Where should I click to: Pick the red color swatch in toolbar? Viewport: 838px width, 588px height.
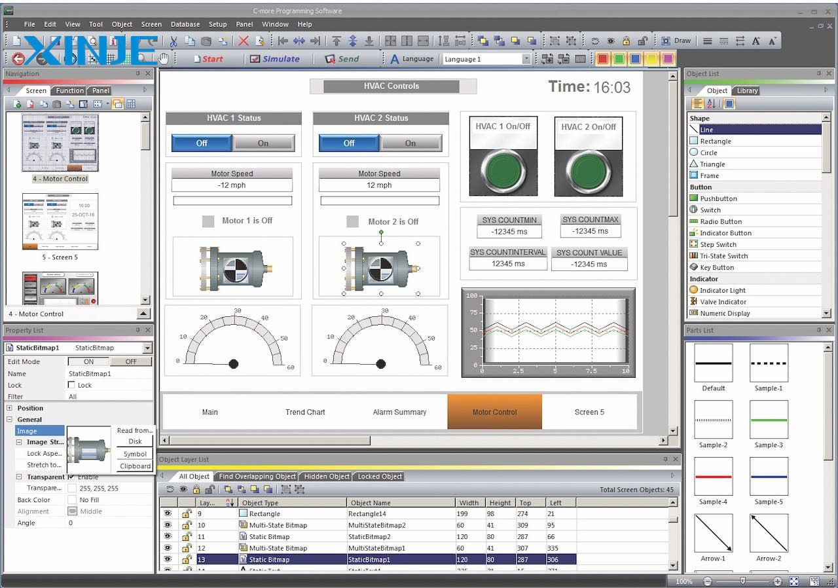click(602, 59)
